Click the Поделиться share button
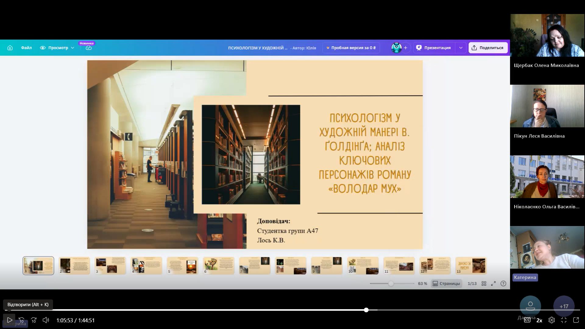This screenshot has height=329, width=585. 488,48
